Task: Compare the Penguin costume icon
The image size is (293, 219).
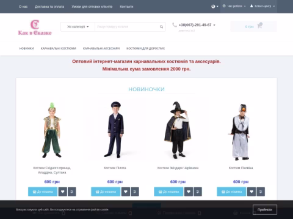Action: point(261,192)
